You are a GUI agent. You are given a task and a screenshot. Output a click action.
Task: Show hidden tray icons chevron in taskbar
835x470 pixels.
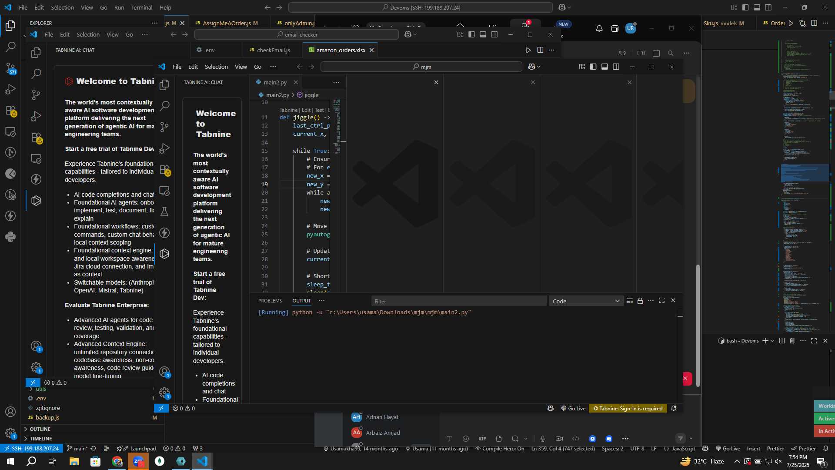pyautogui.click(x=737, y=461)
